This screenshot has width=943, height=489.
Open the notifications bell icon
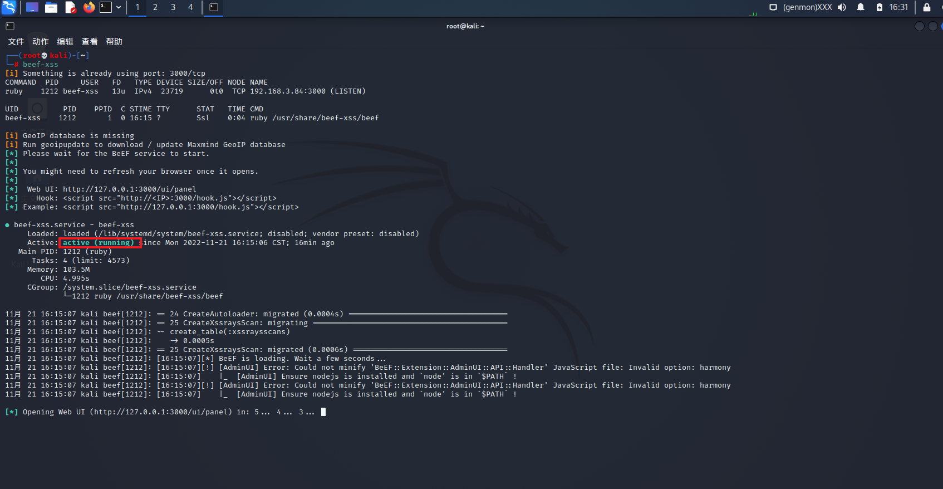click(x=861, y=7)
